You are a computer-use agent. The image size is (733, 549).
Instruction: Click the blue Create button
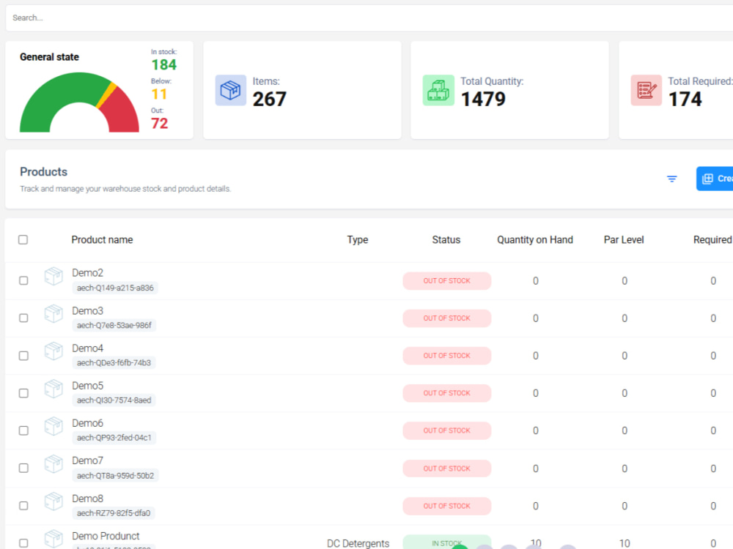pyautogui.click(x=715, y=179)
